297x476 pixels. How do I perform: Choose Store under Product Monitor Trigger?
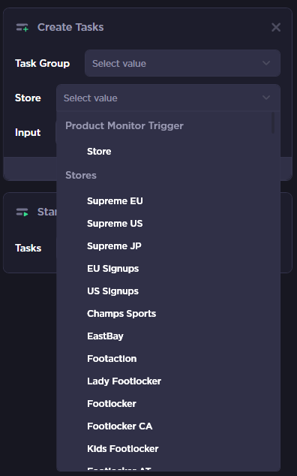[168, 151]
